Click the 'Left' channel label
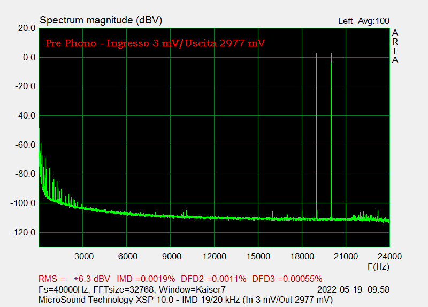Image resolution: width=428 pixels, height=307 pixels. click(x=345, y=21)
